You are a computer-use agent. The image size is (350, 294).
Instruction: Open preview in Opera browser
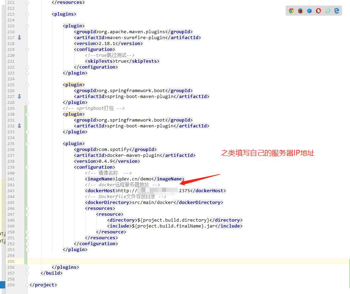click(x=318, y=11)
